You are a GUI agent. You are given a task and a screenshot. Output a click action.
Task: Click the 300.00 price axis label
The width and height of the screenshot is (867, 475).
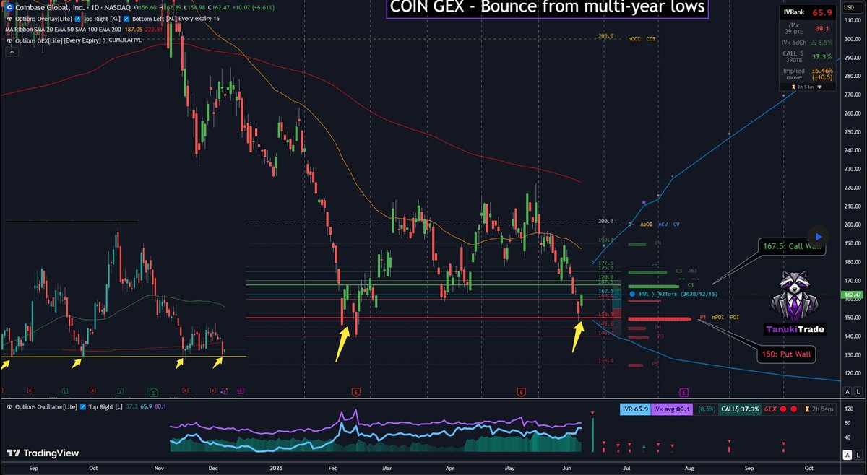tap(853, 39)
